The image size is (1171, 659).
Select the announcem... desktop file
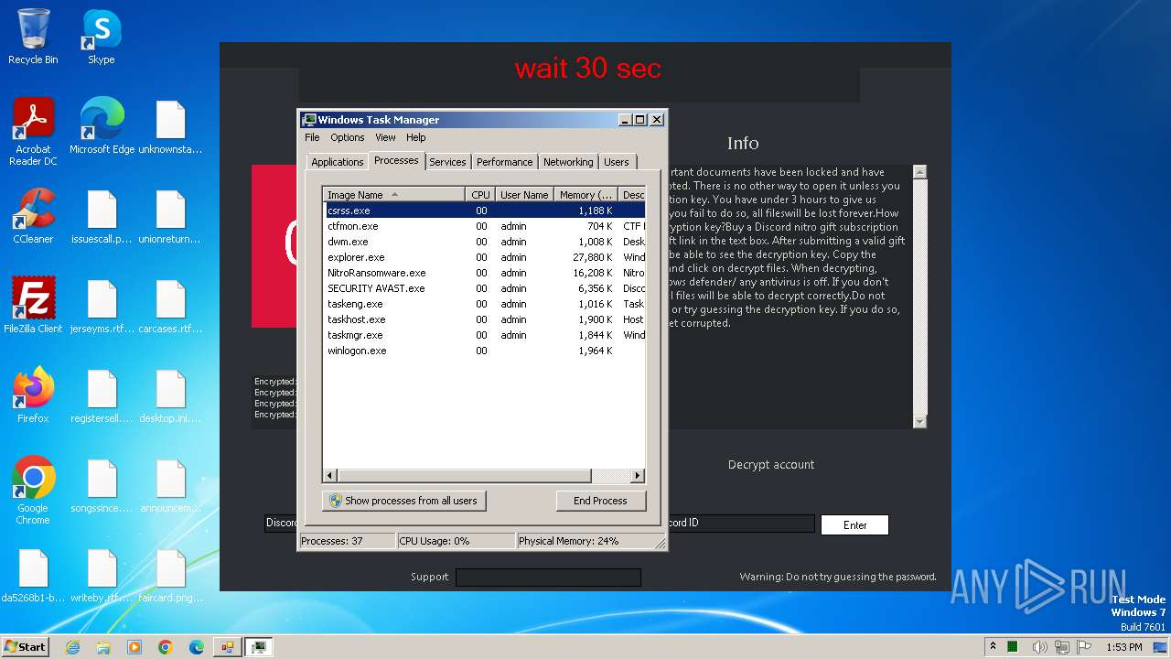(x=170, y=485)
